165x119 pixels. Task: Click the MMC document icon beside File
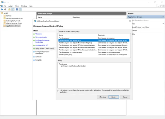click(x=2, y=6)
